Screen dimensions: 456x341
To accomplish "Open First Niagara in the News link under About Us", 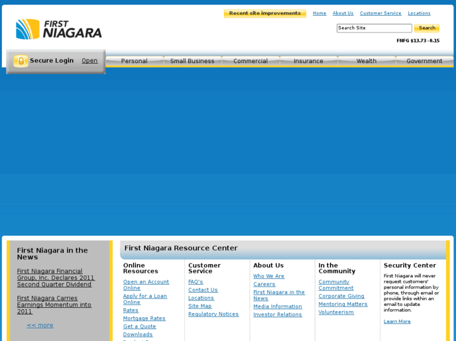I will coord(279,295).
